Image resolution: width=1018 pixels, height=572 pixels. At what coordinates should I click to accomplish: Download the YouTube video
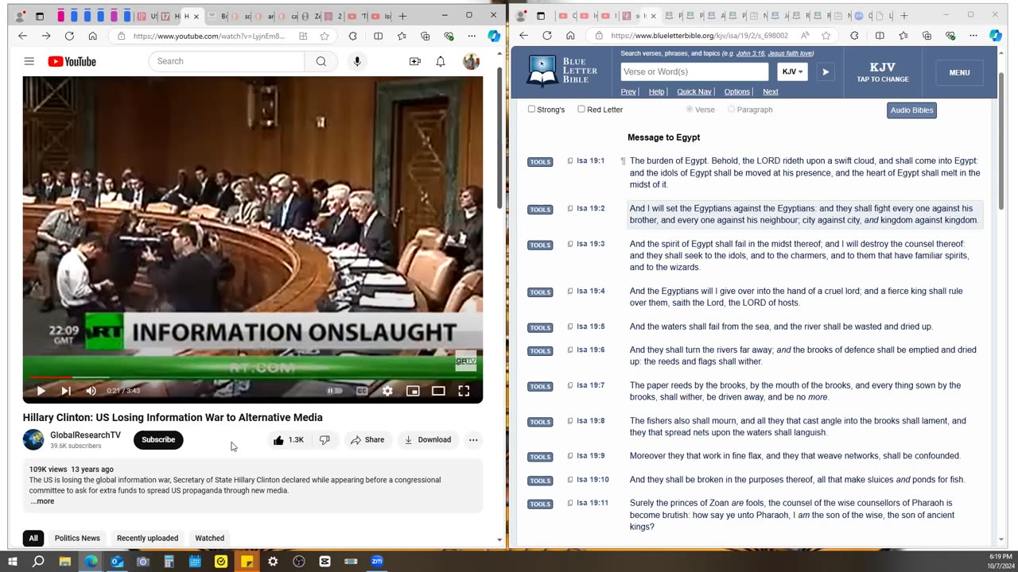427,440
